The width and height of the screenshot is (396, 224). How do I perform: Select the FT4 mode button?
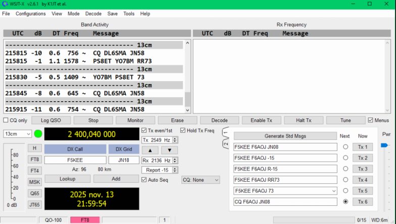[x=34, y=171]
